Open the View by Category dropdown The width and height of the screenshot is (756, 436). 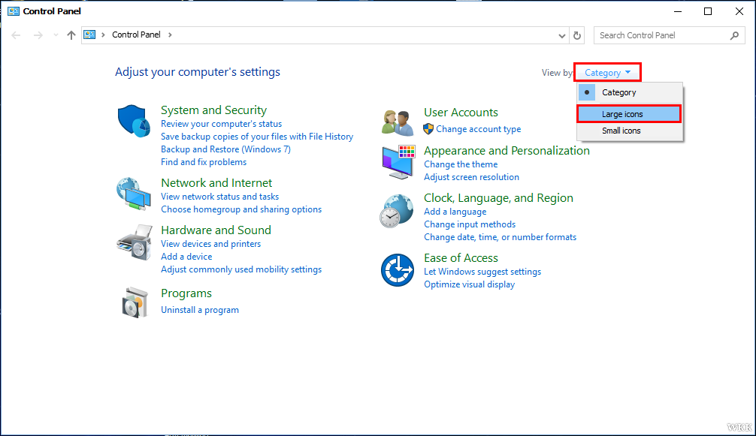pos(607,73)
